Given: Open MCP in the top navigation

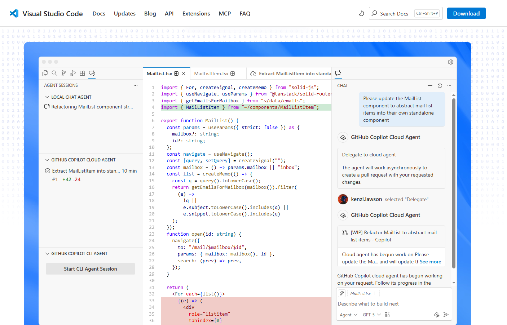Looking at the screenshot, I should pos(225,14).
